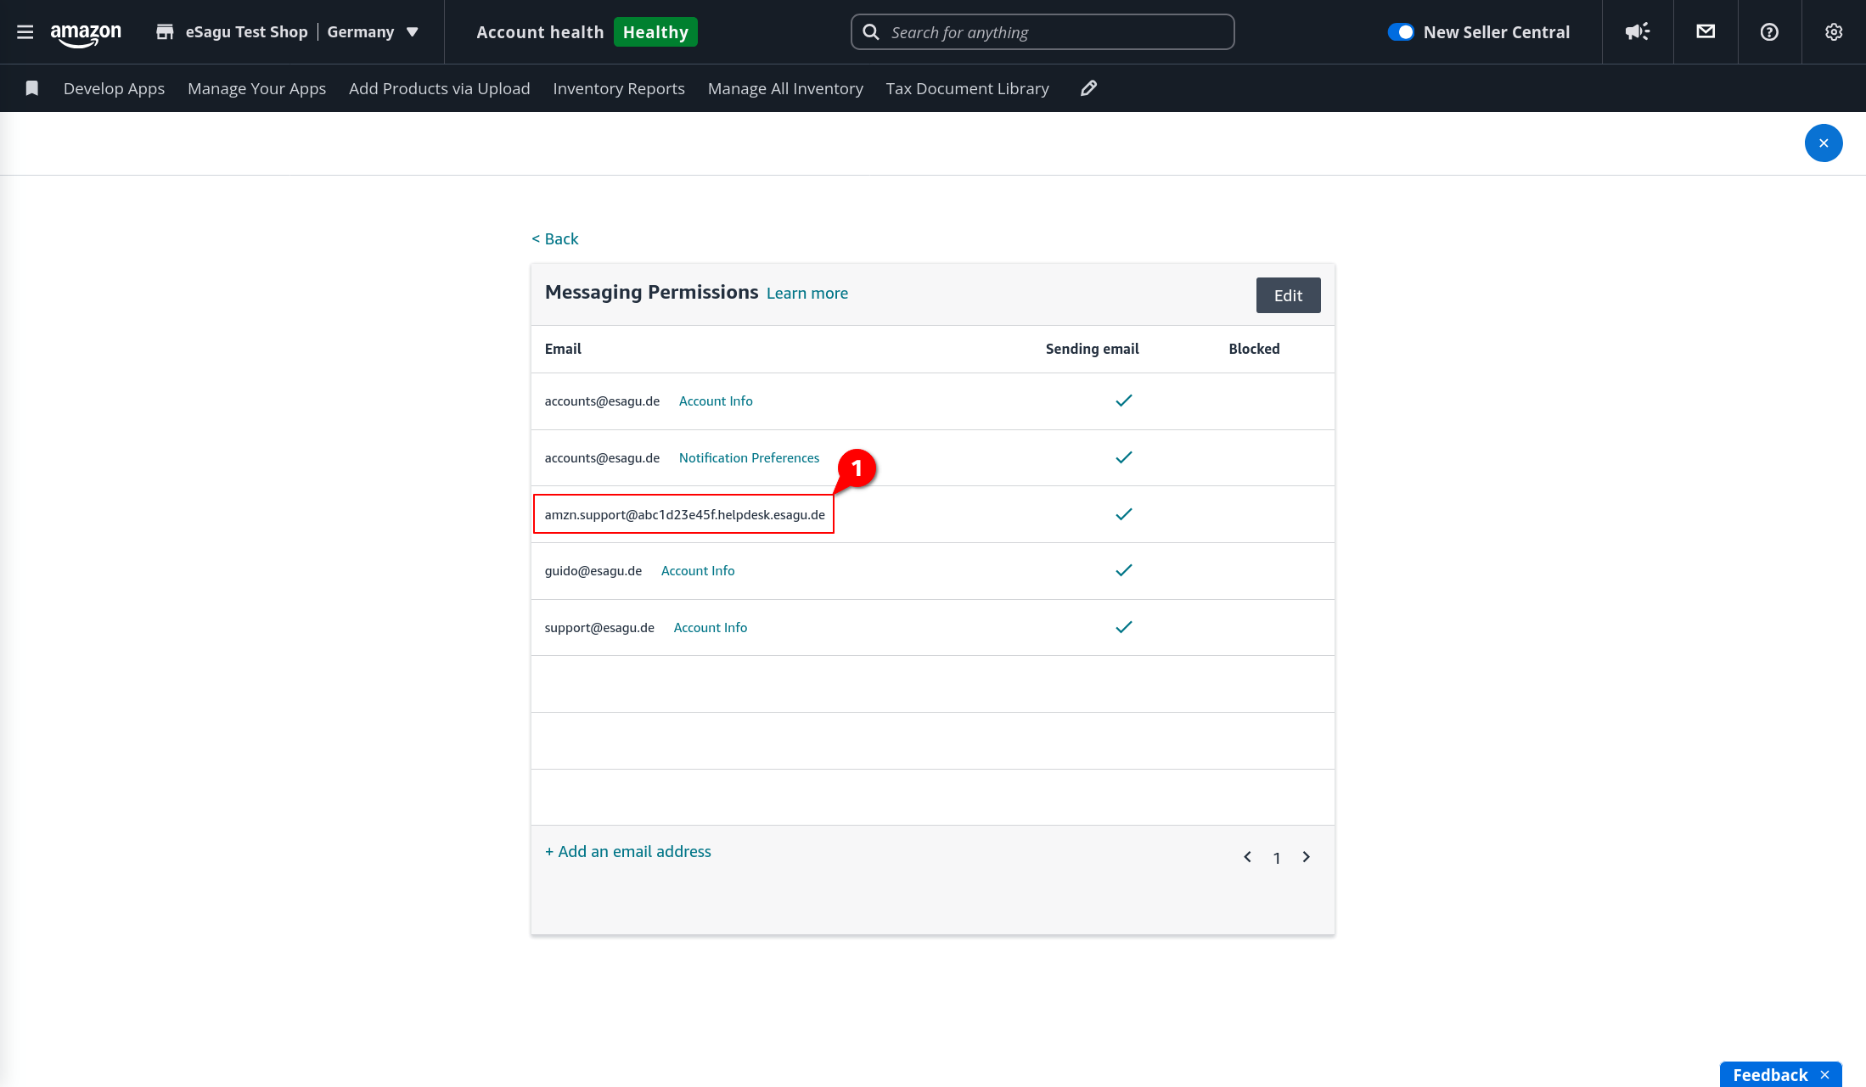Click the Sending email column header
The width and height of the screenshot is (1866, 1087).
[1092, 349]
